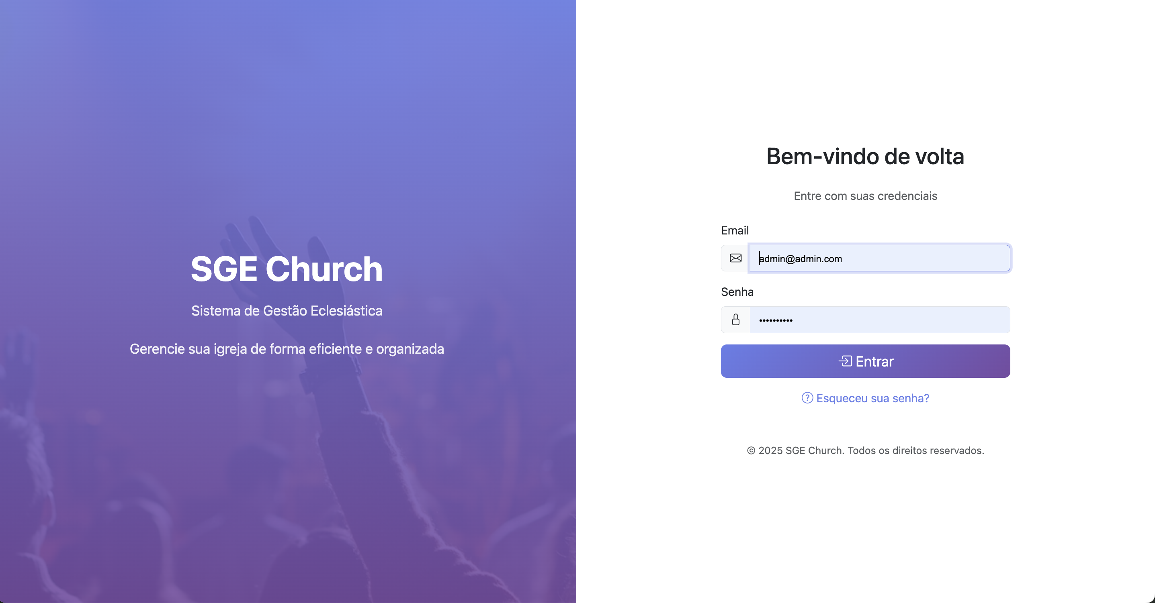Image resolution: width=1155 pixels, height=603 pixels.
Task: Click the "Gerencie sua igreja" tagline
Action: (287, 348)
